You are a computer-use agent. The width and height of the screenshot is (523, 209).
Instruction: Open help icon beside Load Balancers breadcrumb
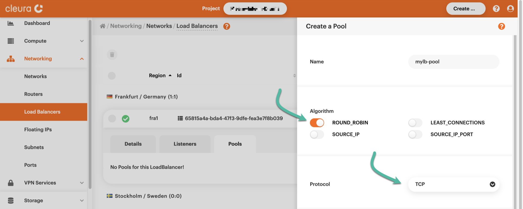226,26
